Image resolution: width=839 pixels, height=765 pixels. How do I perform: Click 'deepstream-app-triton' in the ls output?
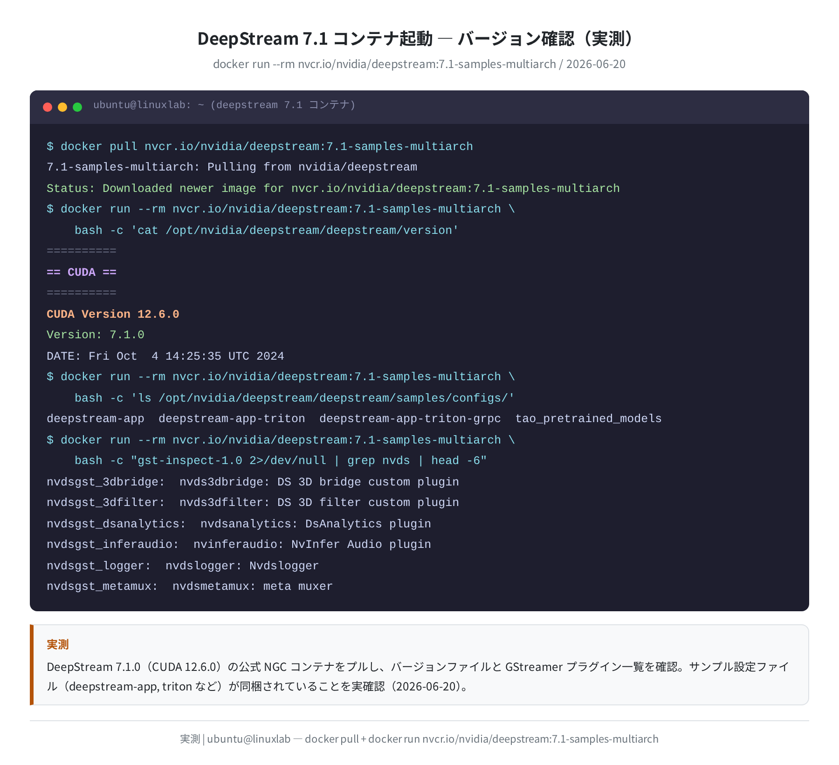pyautogui.click(x=232, y=419)
